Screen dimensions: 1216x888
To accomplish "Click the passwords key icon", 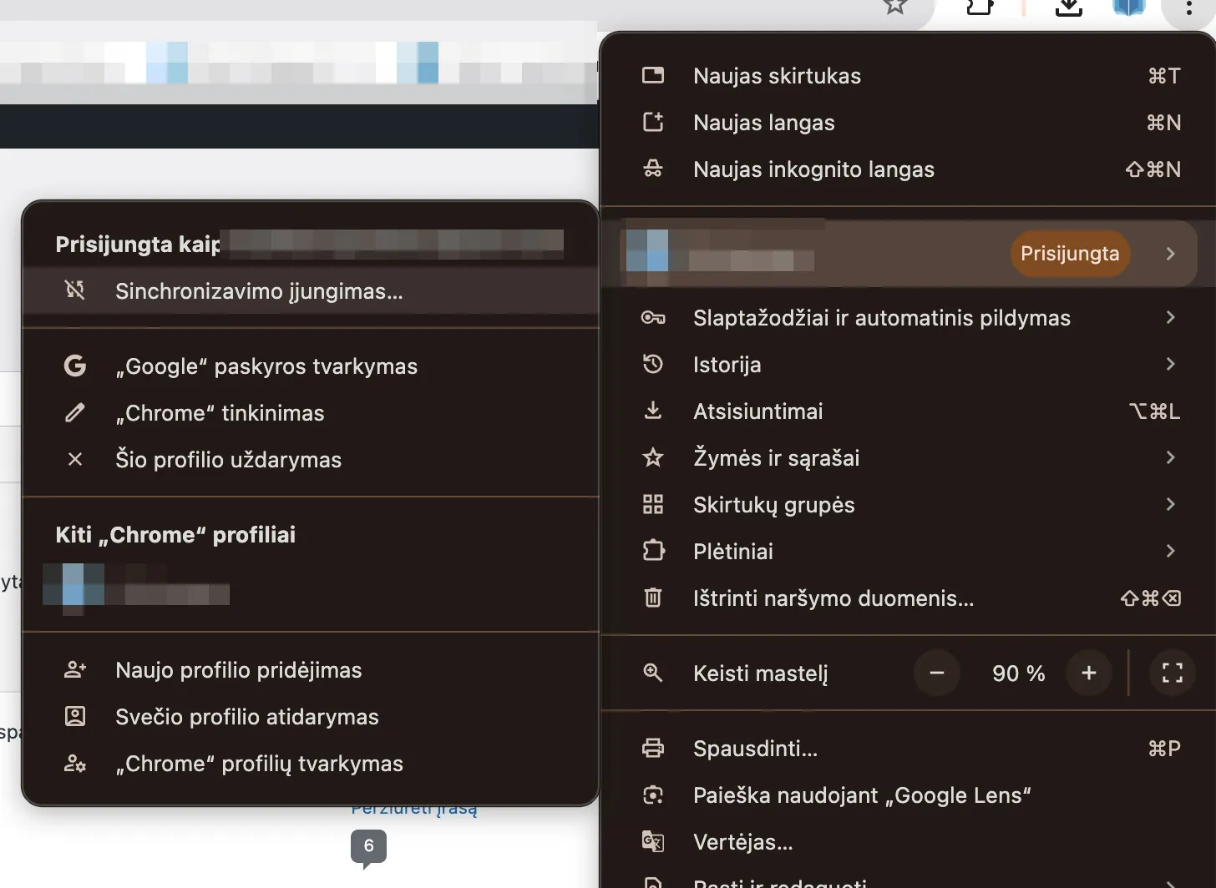I will (653, 318).
